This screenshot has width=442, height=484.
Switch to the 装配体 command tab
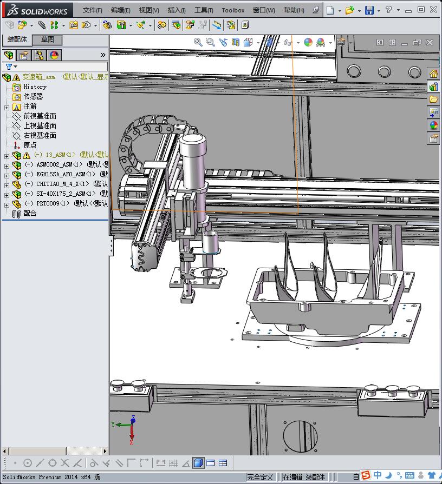click(x=17, y=39)
